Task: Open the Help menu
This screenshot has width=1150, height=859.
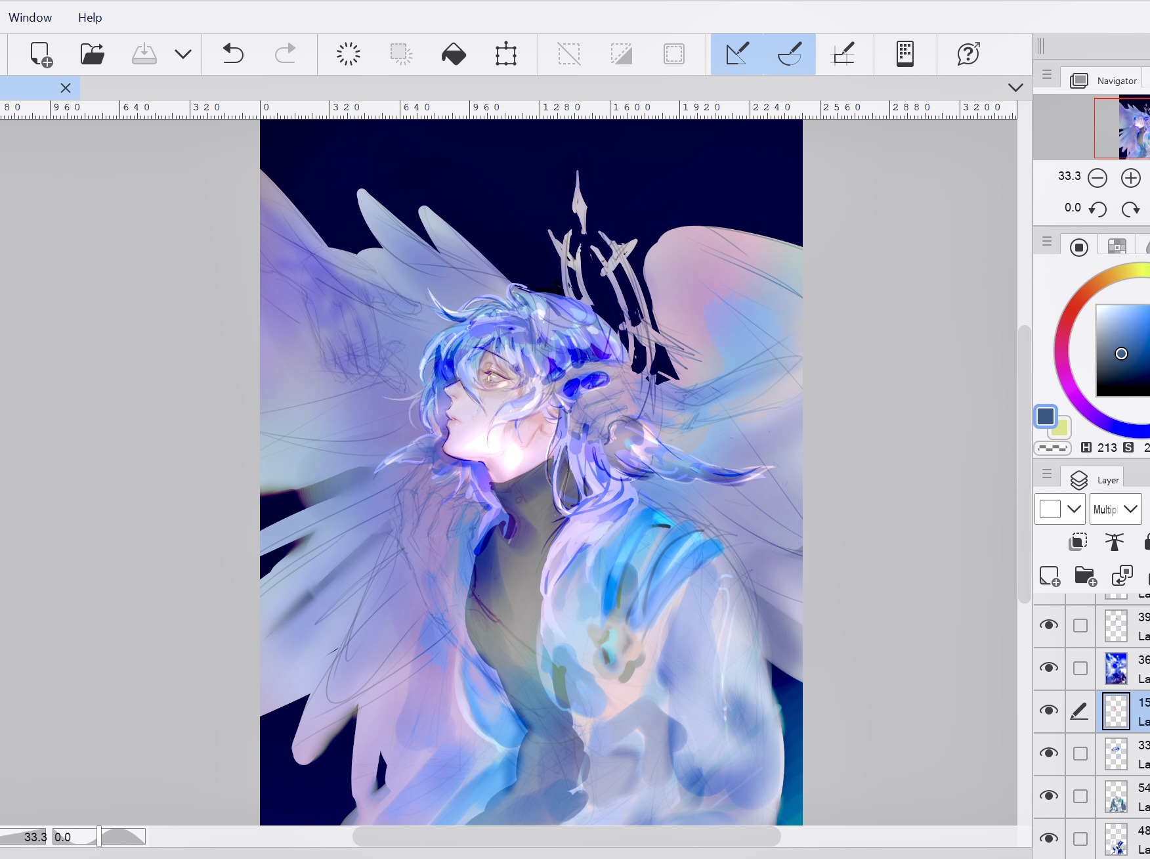Action: pyautogui.click(x=90, y=18)
